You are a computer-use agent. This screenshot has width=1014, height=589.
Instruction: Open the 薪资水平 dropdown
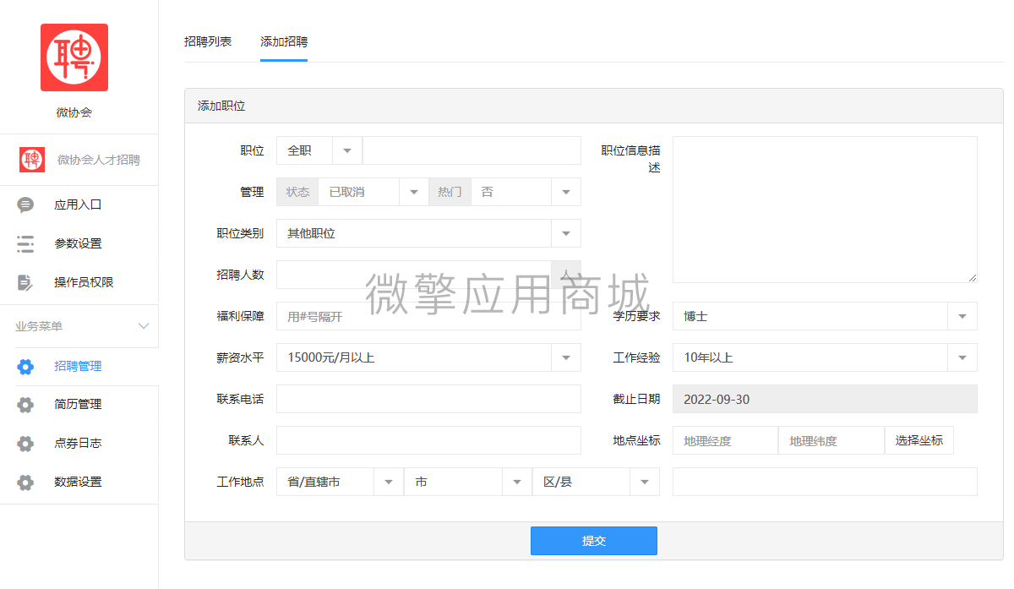[428, 357]
